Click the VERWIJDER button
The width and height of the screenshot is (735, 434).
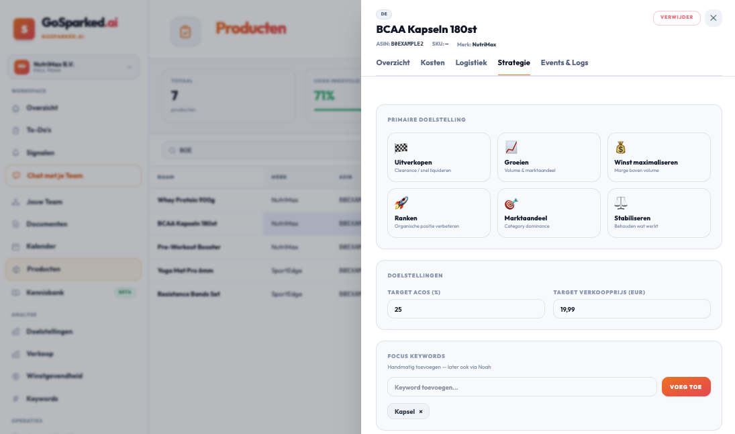pos(677,18)
